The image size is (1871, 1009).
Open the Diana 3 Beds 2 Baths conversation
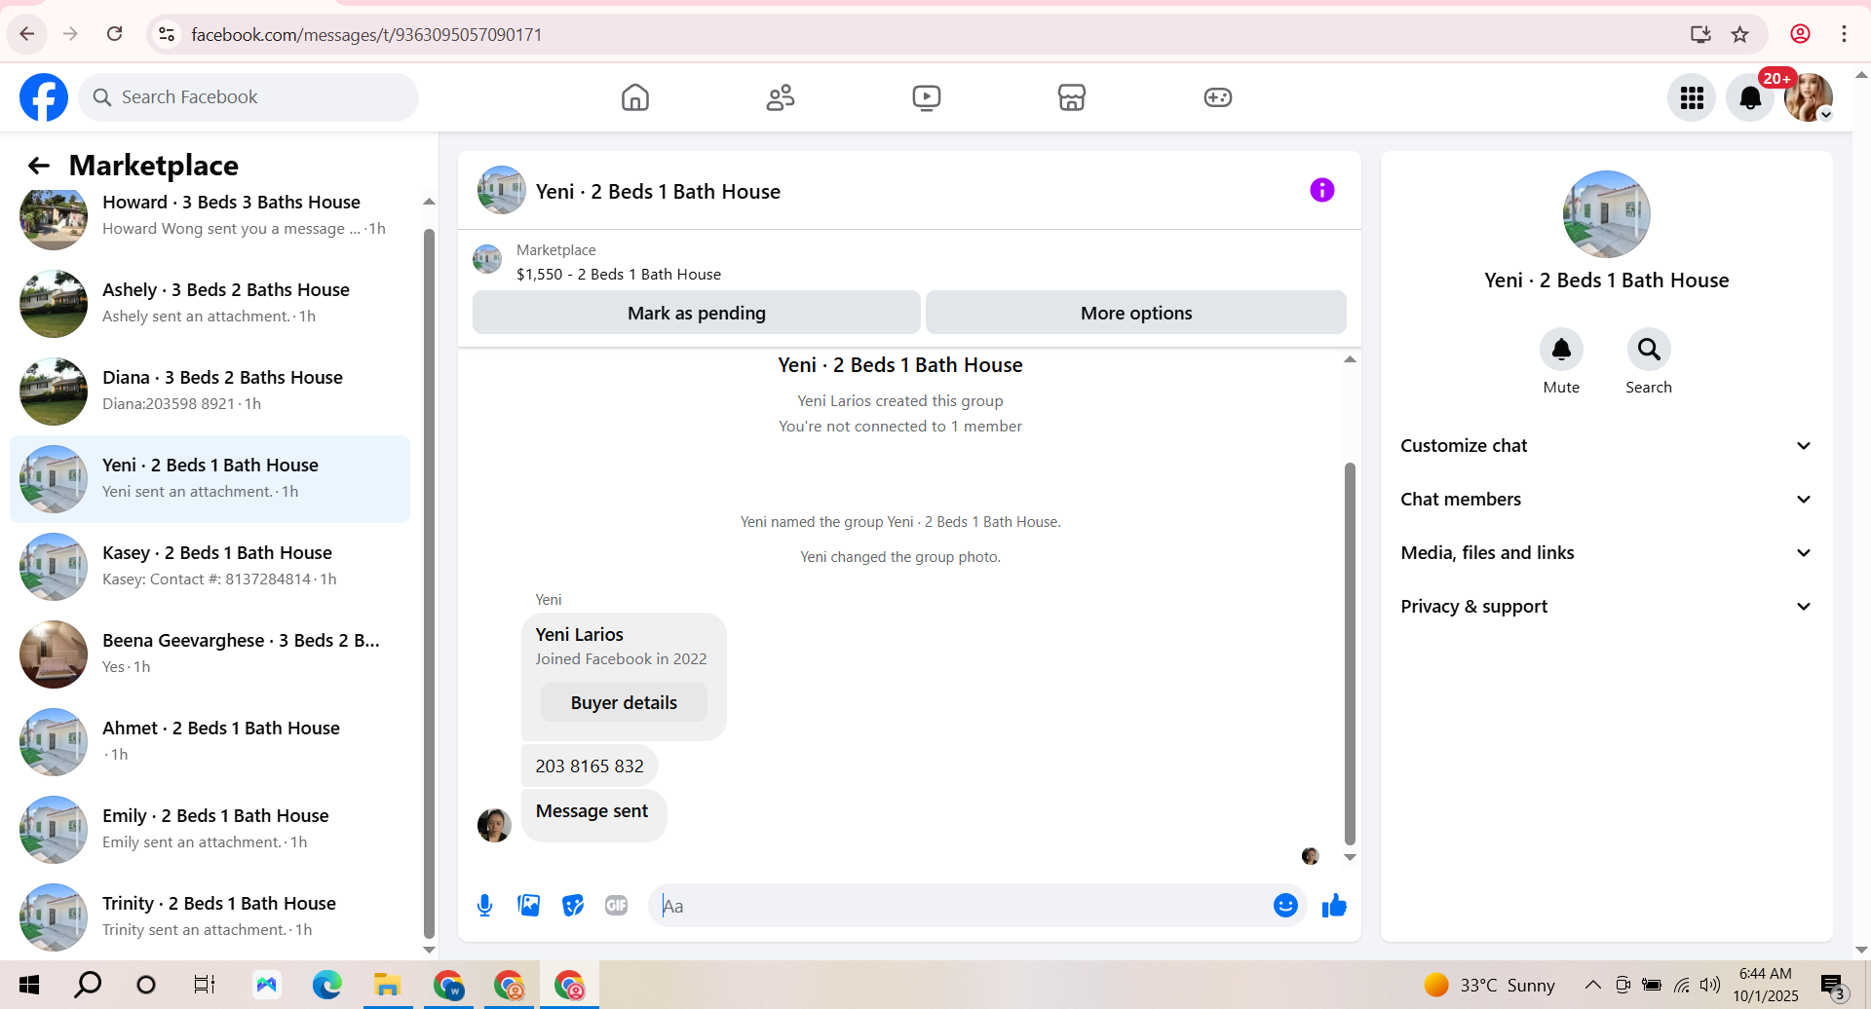click(x=210, y=391)
